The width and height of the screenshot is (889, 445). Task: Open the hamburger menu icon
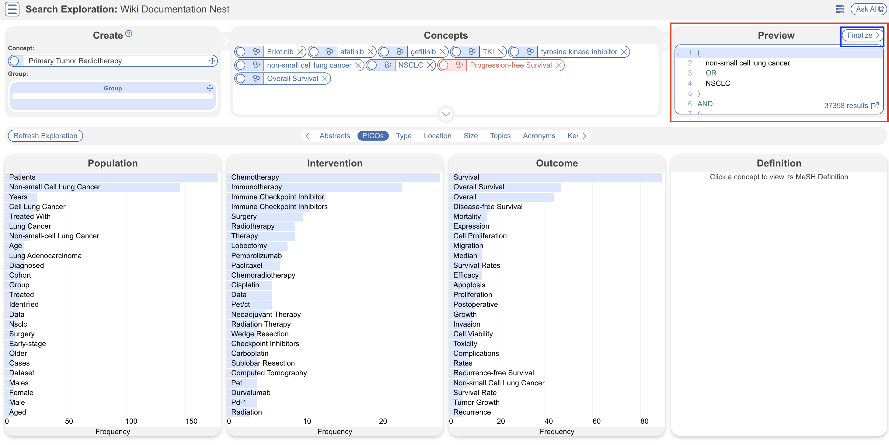(12, 9)
